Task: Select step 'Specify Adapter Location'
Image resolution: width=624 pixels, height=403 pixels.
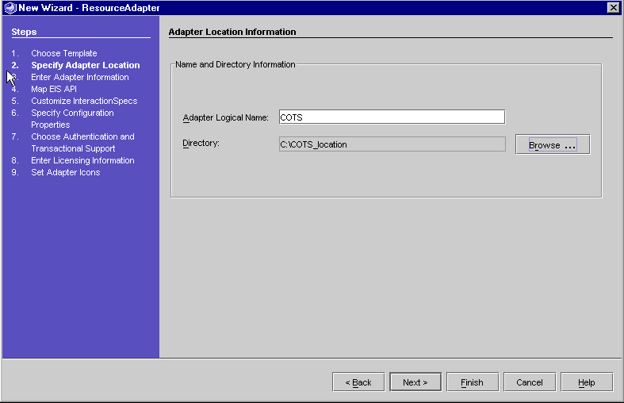Action: click(86, 65)
